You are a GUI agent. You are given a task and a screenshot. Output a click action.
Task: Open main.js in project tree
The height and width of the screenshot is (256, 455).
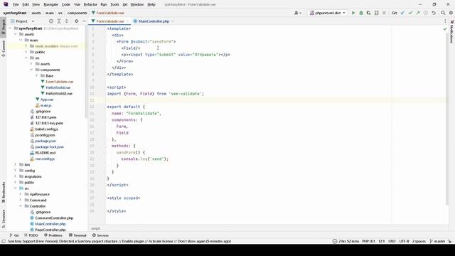click(x=45, y=105)
